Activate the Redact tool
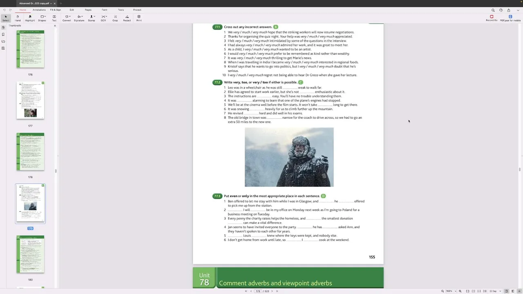The image size is (523, 294). 127,18
